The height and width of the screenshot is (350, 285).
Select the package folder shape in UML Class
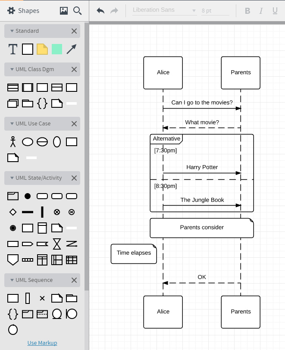point(28,103)
